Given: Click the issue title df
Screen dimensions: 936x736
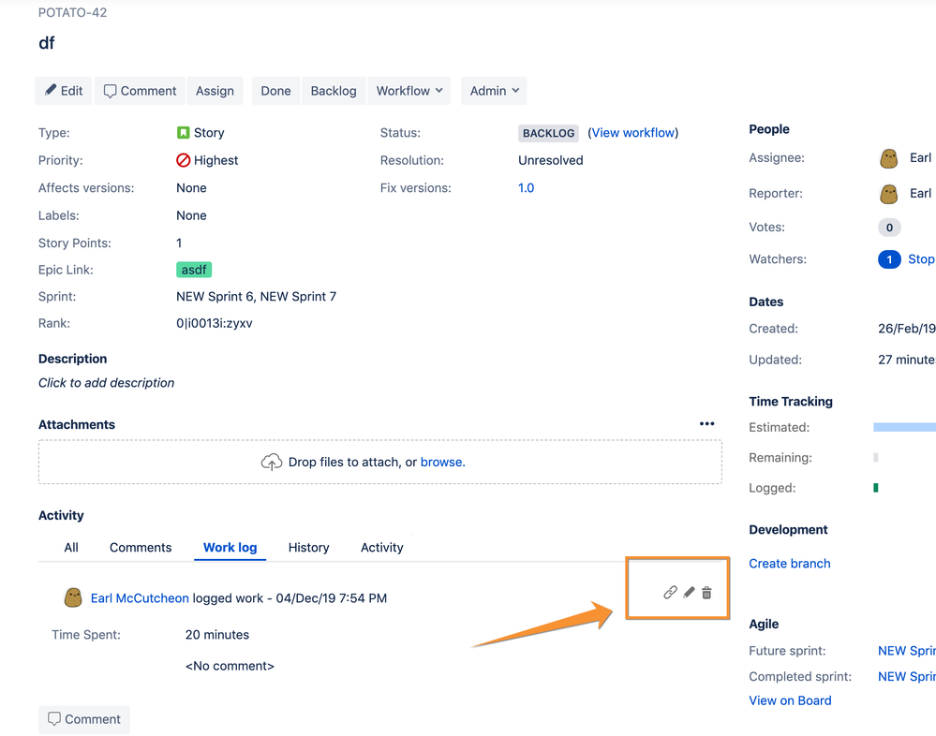Looking at the screenshot, I should pos(47,43).
